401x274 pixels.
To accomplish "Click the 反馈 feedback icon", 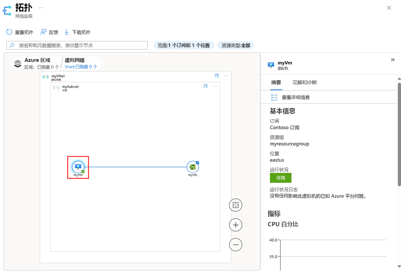I will point(43,32).
